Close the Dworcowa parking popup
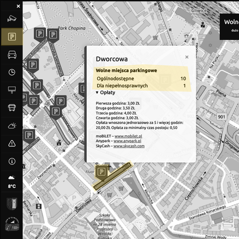 tap(187, 57)
